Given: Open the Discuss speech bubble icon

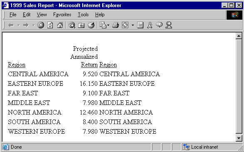Looking at the screenshot, I should pyautogui.click(x=159, y=25).
